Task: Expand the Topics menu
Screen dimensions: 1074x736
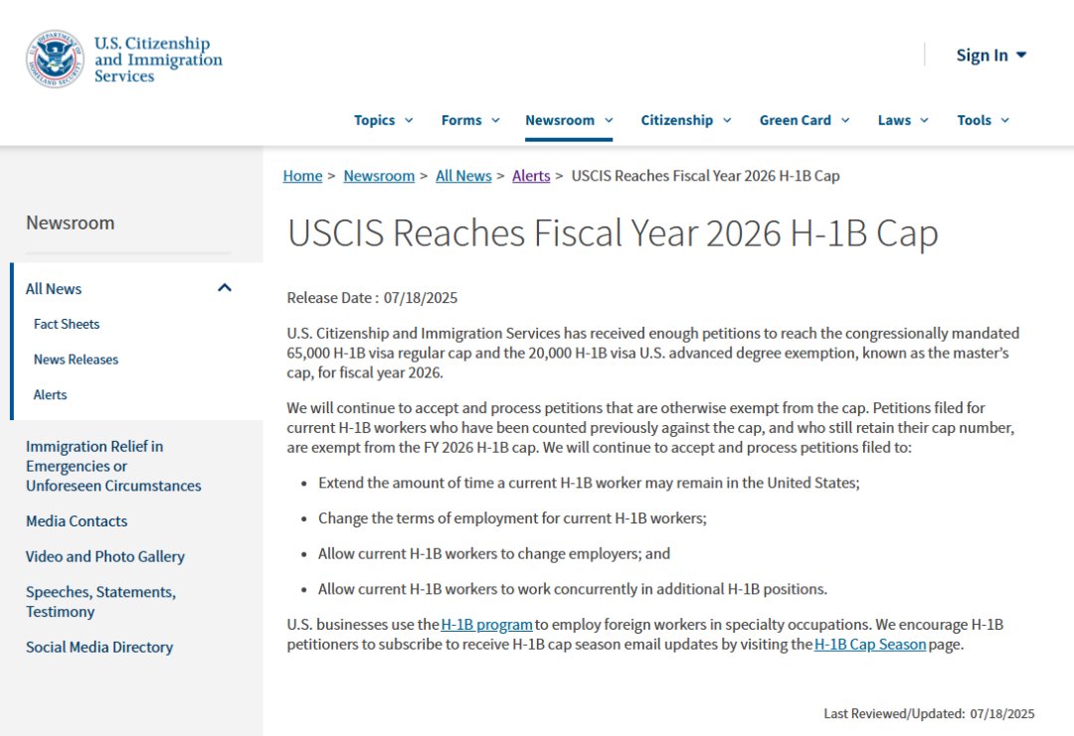Action: point(383,120)
